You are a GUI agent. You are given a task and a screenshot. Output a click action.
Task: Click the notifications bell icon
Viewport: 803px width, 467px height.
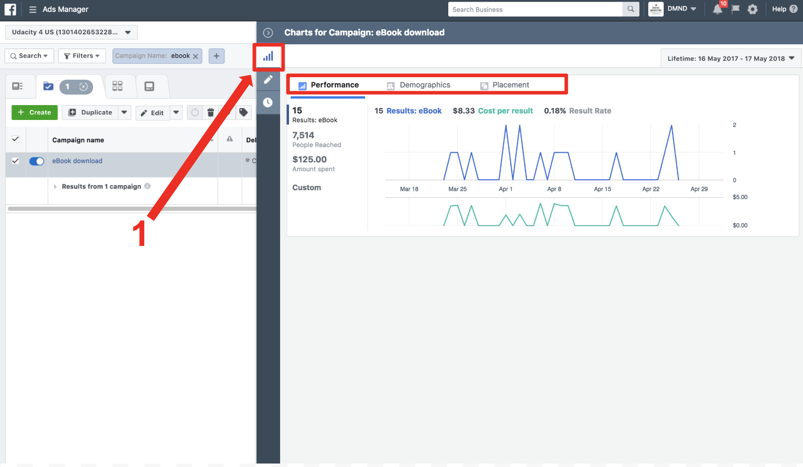[717, 9]
